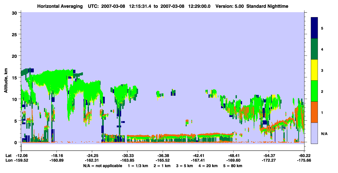Viewport: 338px width, 173px height.
Task: Click the 'Lat' row label
Action: pos(9,156)
